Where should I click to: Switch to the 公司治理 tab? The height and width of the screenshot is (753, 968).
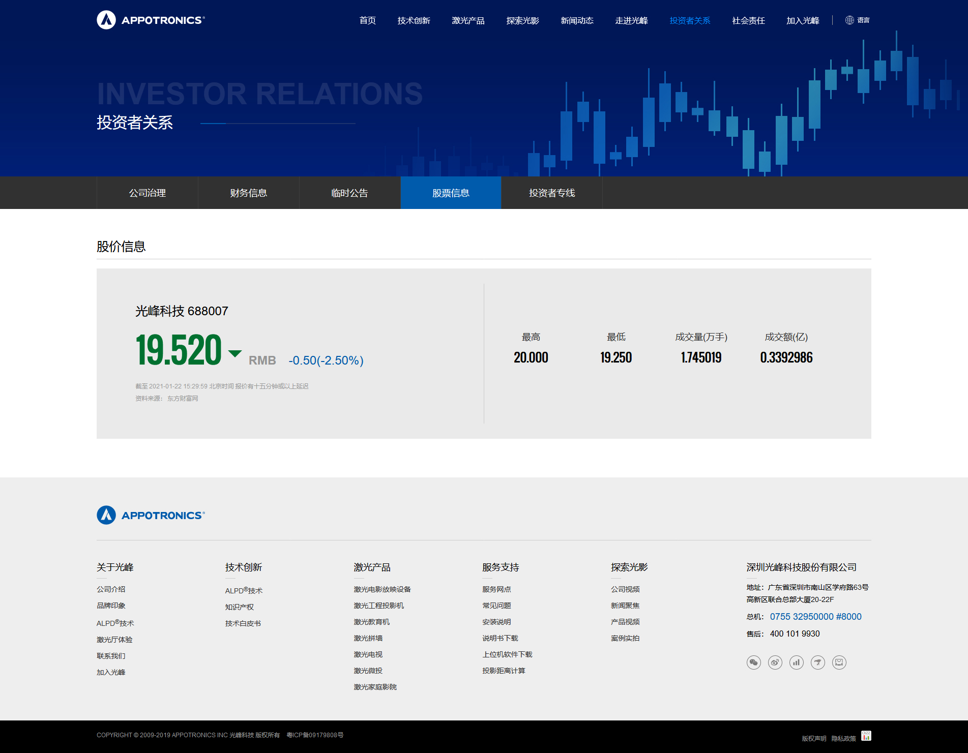(147, 193)
